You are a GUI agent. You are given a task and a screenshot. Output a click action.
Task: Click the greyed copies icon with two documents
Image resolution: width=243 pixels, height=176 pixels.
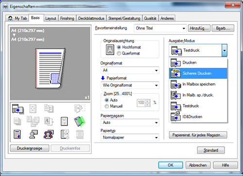49,108
